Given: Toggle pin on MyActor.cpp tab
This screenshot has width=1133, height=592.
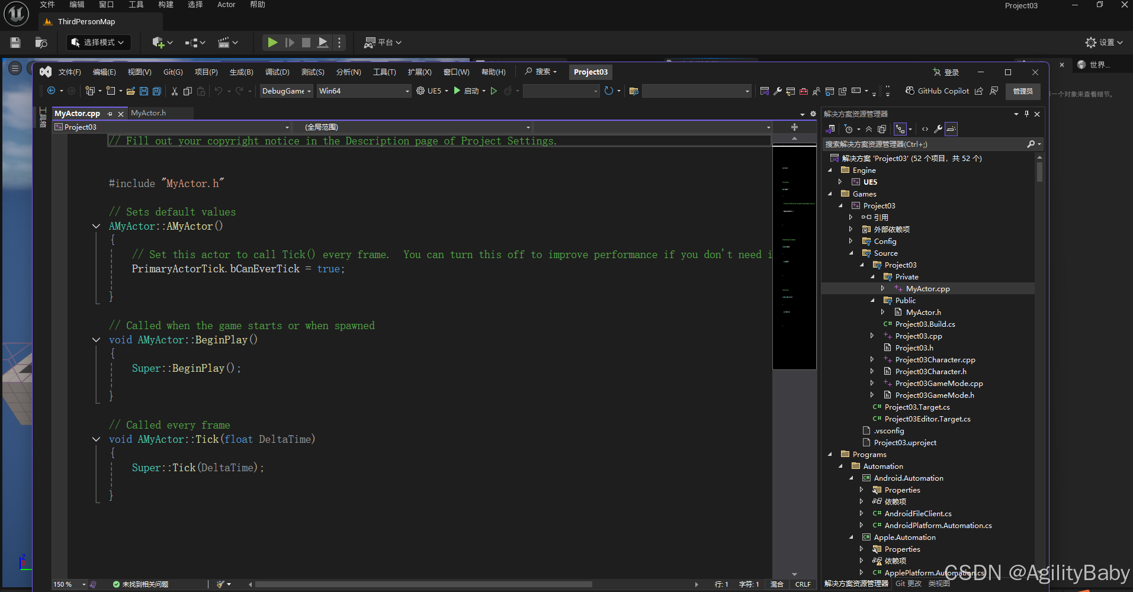Looking at the screenshot, I should pos(110,114).
